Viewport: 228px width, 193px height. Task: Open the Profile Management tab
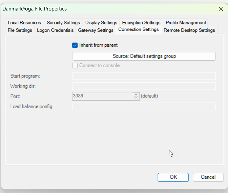[x=186, y=23]
